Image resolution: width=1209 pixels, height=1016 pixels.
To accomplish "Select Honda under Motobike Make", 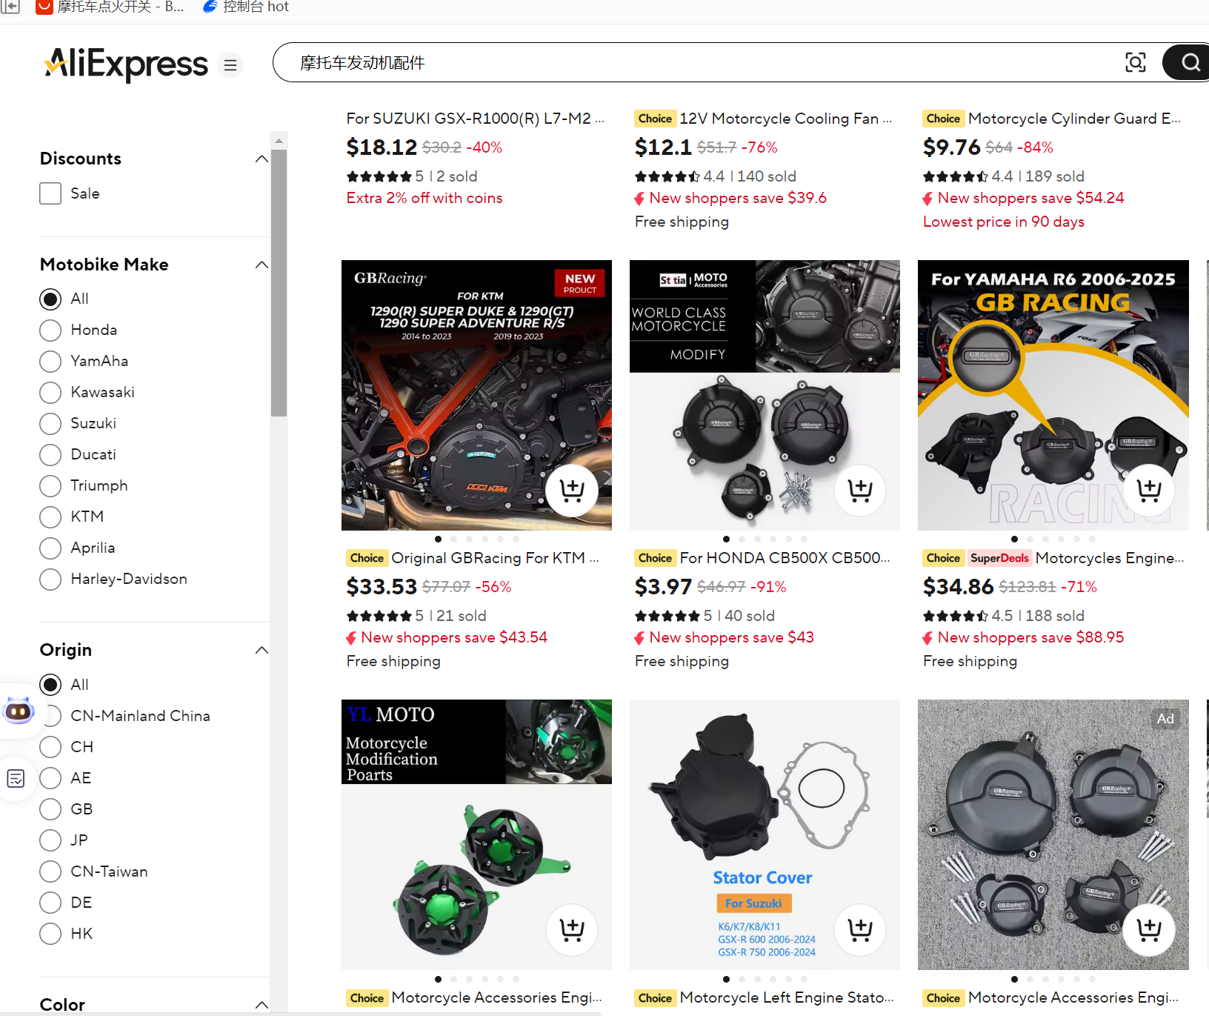I will pos(50,331).
